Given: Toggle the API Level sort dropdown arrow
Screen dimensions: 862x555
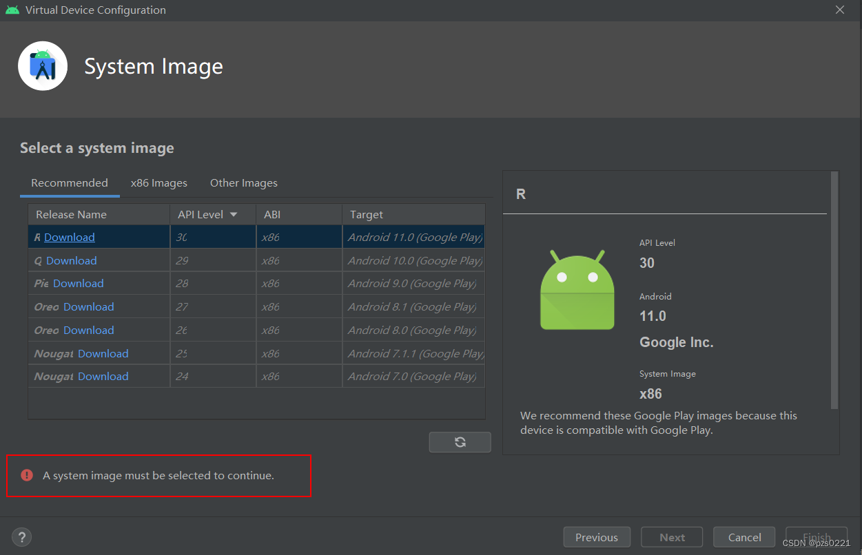Looking at the screenshot, I should coord(232,214).
